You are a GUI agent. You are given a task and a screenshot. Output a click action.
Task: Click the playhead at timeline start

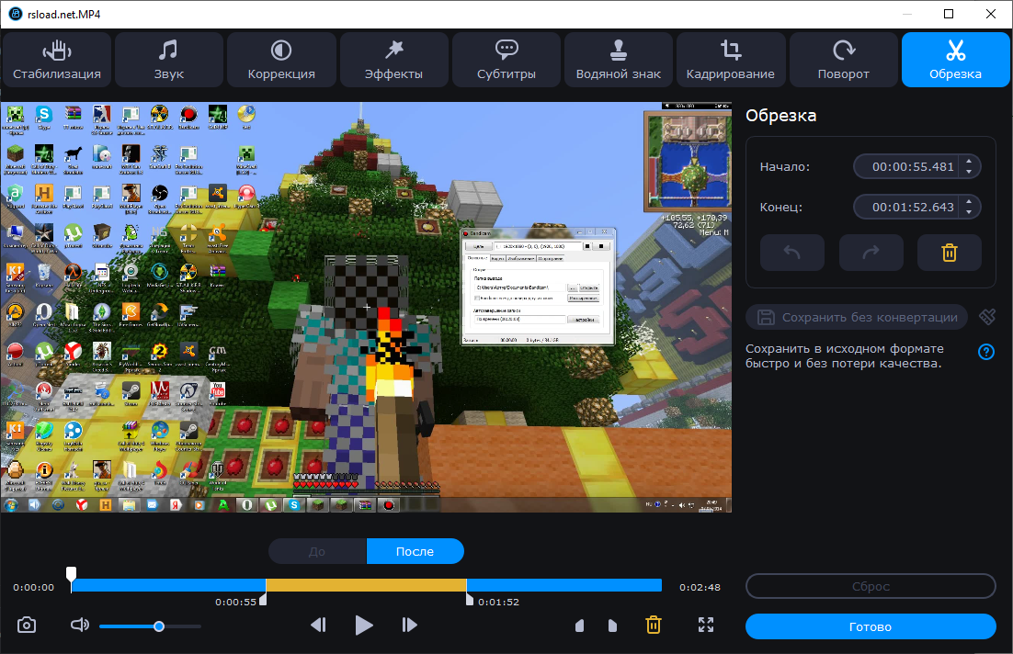pos(71,575)
